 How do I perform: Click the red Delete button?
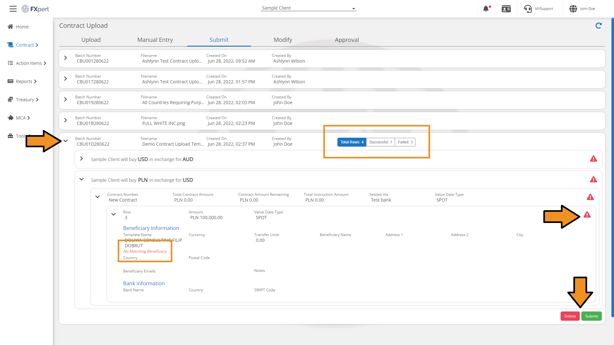tap(570, 316)
